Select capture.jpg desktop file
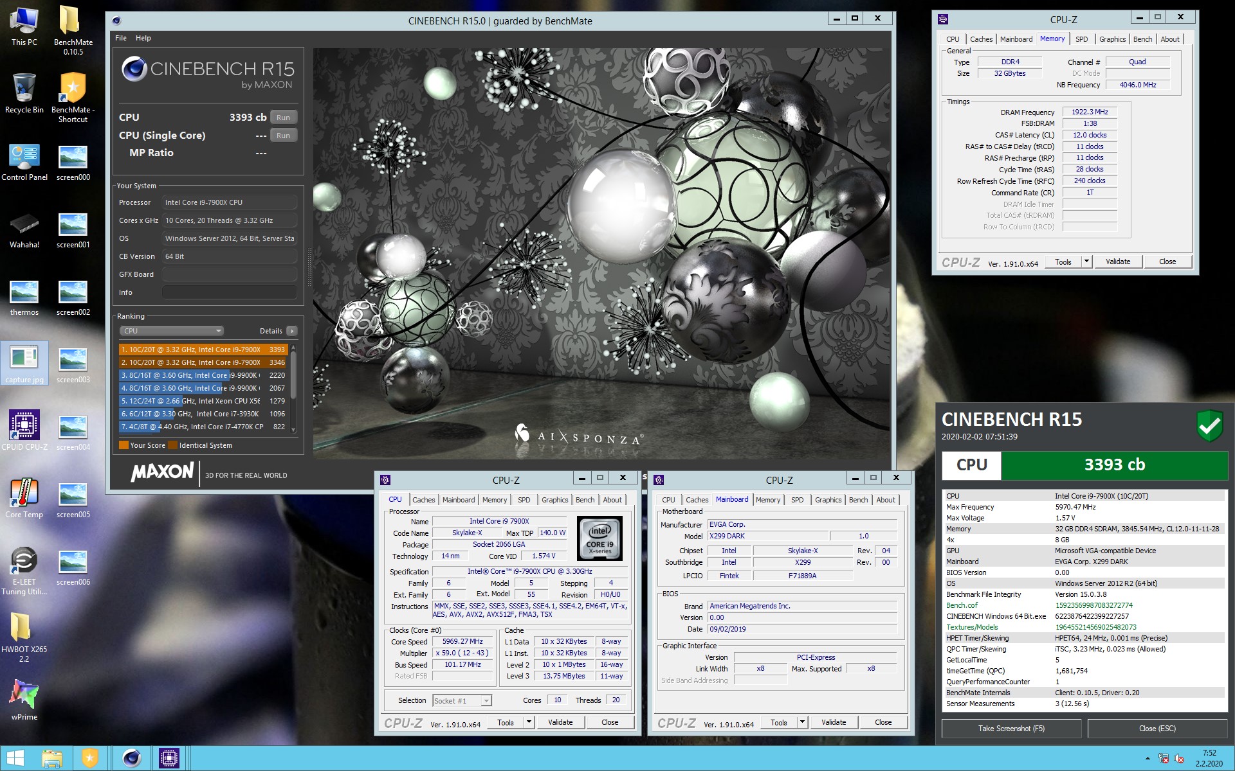1235x771 pixels. pyautogui.click(x=24, y=364)
